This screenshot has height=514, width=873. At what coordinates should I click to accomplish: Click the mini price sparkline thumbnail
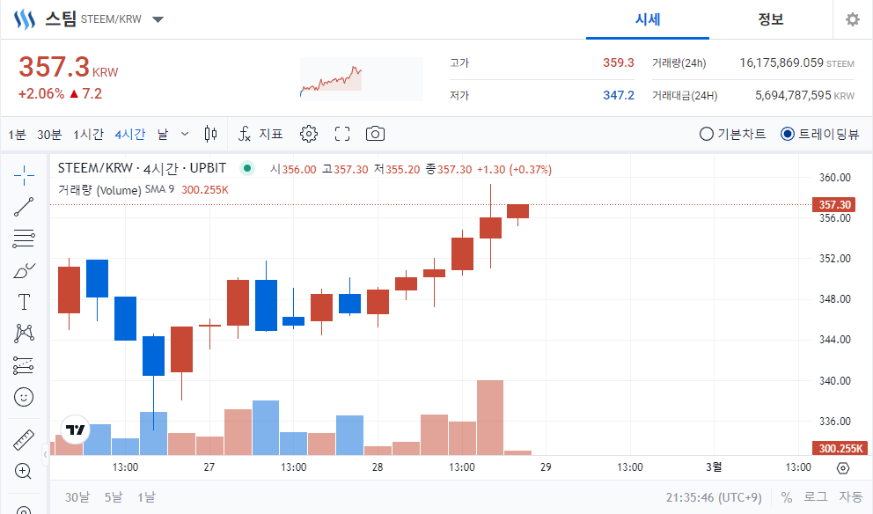[x=362, y=78]
